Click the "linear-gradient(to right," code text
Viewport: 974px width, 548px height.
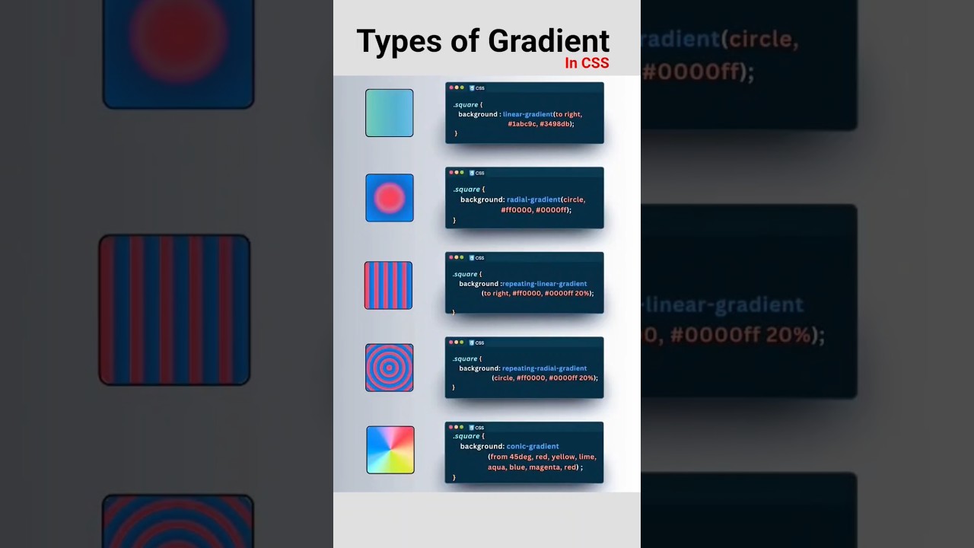tap(543, 114)
